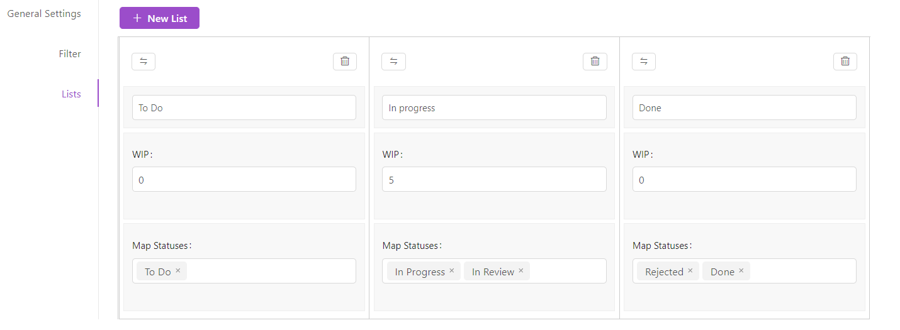The height and width of the screenshot is (330, 900).
Task: Delete the In progress list with trash icon
Action: 595,61
